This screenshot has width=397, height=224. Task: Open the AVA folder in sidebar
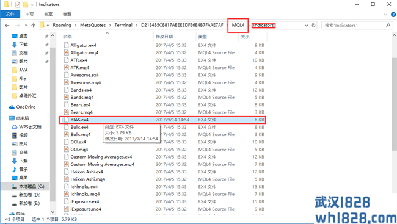pyautogui.click(x=23, y=70)
